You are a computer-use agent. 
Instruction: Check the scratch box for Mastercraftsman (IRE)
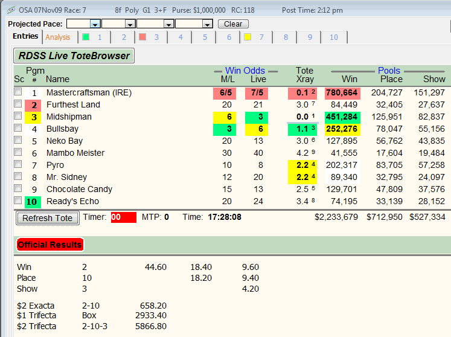(18, 92)
